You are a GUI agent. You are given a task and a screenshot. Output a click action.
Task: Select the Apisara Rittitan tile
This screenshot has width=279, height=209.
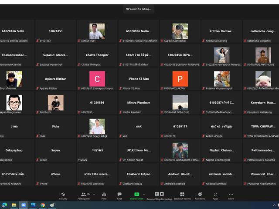pos(55,79)
